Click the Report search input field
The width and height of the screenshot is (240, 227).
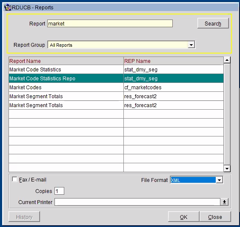click(x=110, y=23)
